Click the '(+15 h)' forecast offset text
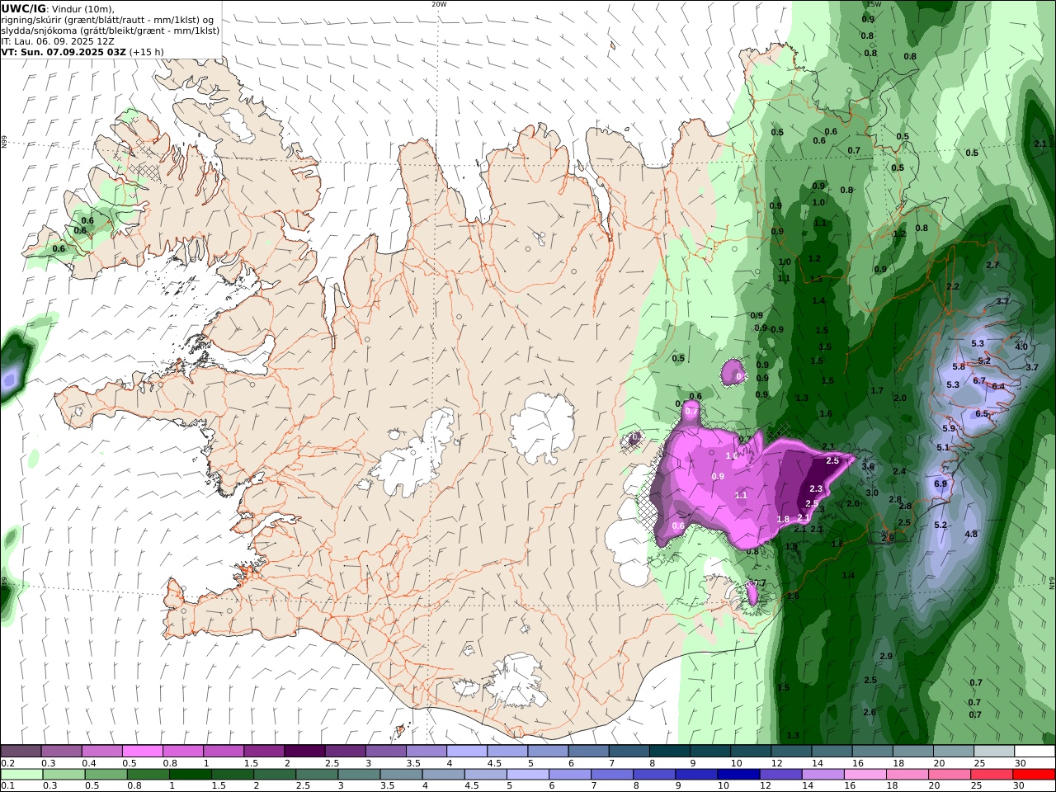1056x792 pixels. click(x=146, y=51)
